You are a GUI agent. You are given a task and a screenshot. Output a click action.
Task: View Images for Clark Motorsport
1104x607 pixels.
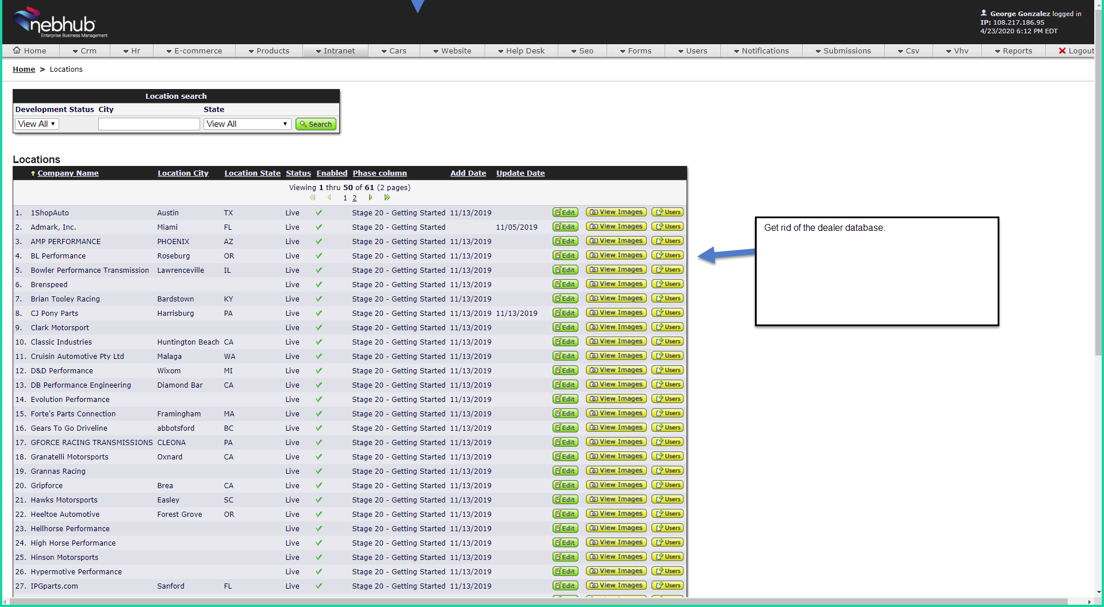(x=616, y=327)
